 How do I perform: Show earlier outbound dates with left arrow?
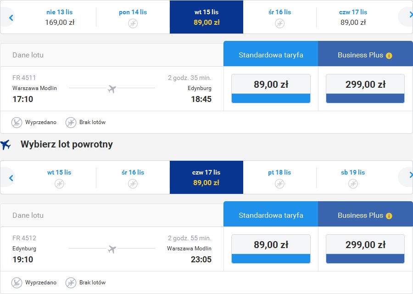pos(11,17)
